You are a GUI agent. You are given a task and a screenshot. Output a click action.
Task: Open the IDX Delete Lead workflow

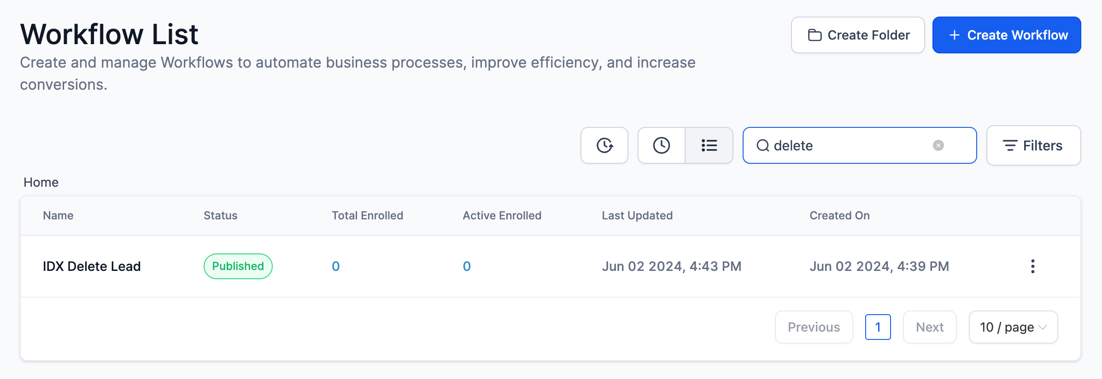pyautogui.click(x=92, y=266)
